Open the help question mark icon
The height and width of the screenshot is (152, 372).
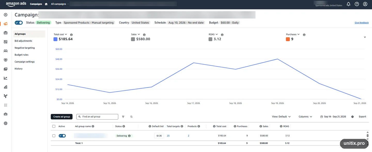357,4
